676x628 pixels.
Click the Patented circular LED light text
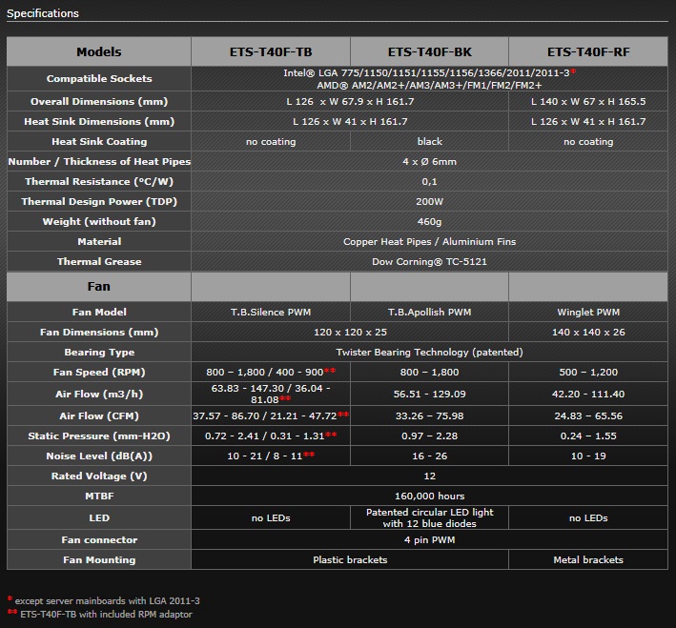coord(429,517)
